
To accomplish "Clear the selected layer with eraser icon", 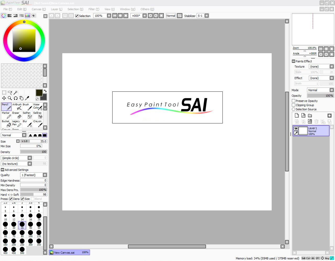I will (310, 121).
